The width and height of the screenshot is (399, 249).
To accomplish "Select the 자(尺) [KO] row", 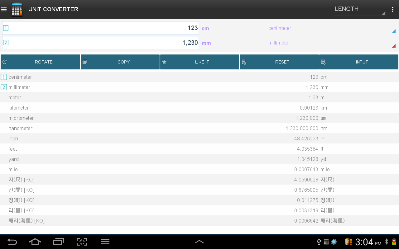I will (199, 180).
